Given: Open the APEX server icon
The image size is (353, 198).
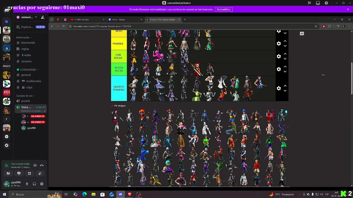Looking at the screenshot, I should (7, 92).
